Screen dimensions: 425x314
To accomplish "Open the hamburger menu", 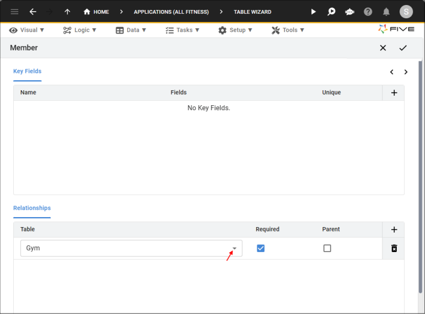I will point(14,12).
